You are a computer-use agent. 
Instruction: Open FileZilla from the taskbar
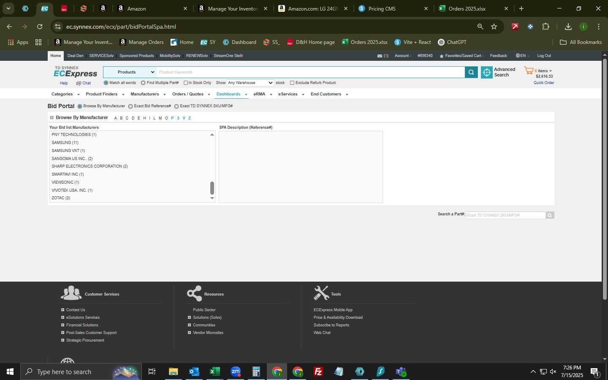pyautogui.click(x=318, y=372)
